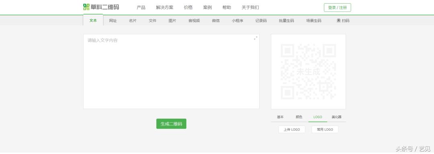Switch to the 记录码 tab
The height and width of the screenshot is (154, 434).
point(261,21)
